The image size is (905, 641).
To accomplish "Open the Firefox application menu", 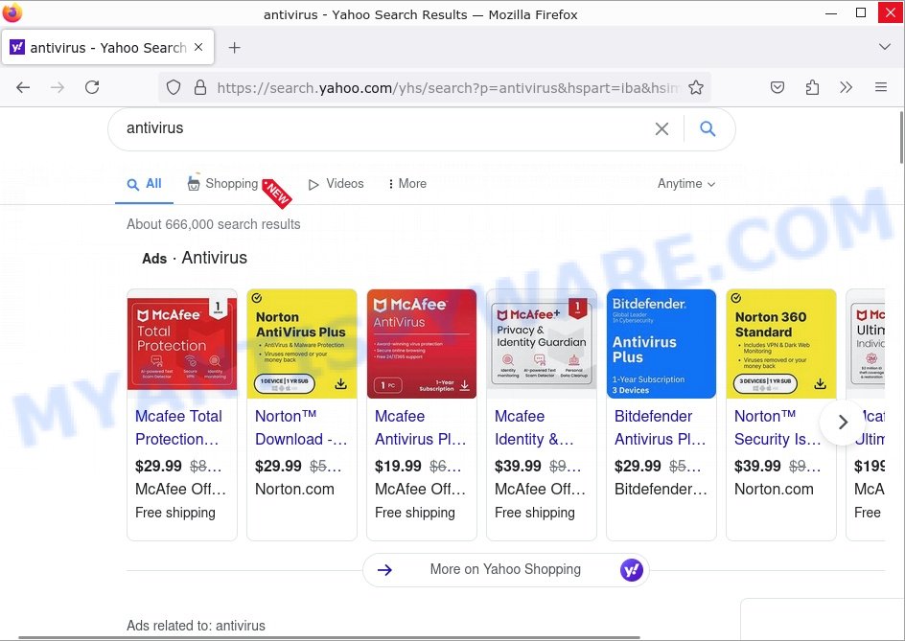I will pyautogui.click(x=881, y=88).
